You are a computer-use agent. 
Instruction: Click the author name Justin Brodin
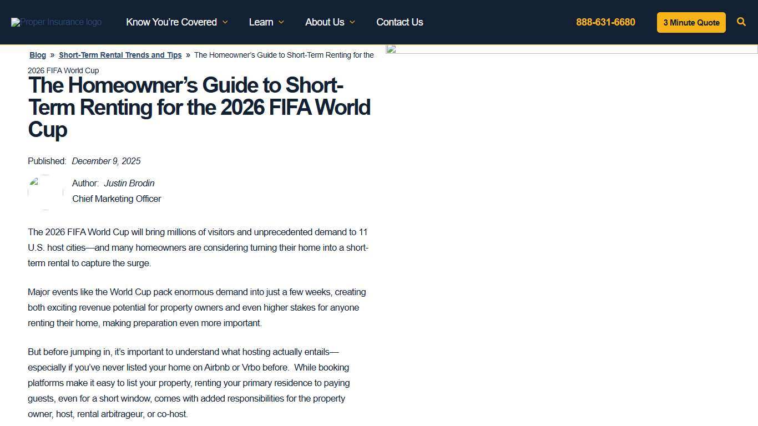(129, 183)
